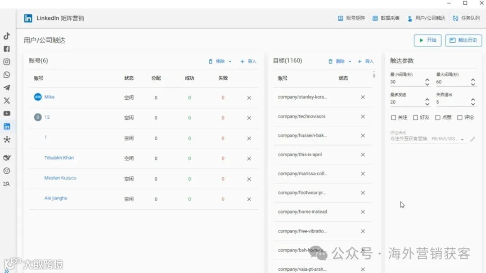The height and width of the screenshot is (273, 486).
Task: Open the 移除 dropdown in accounts panel
Action: click(x=230, y=62)
